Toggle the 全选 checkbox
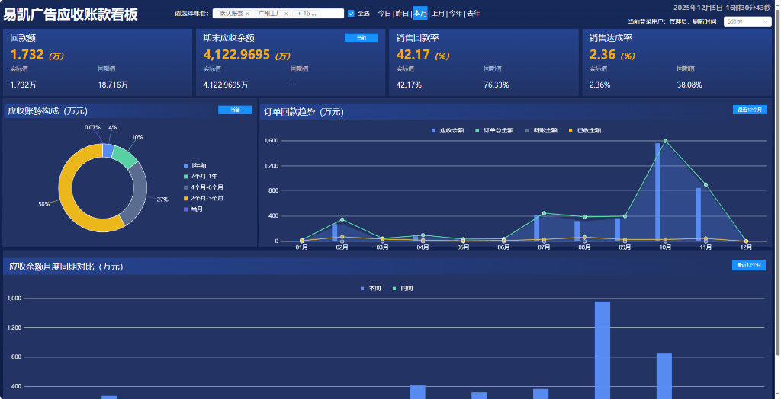 (x=351, y=14)
